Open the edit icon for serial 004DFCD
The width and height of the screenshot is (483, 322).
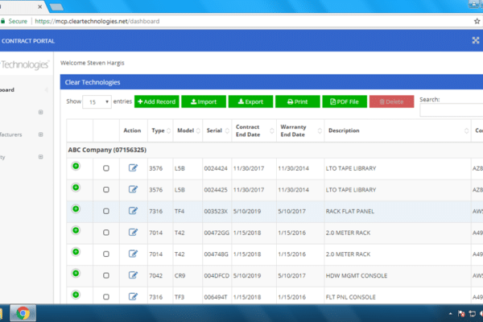(x=133, y=275)
